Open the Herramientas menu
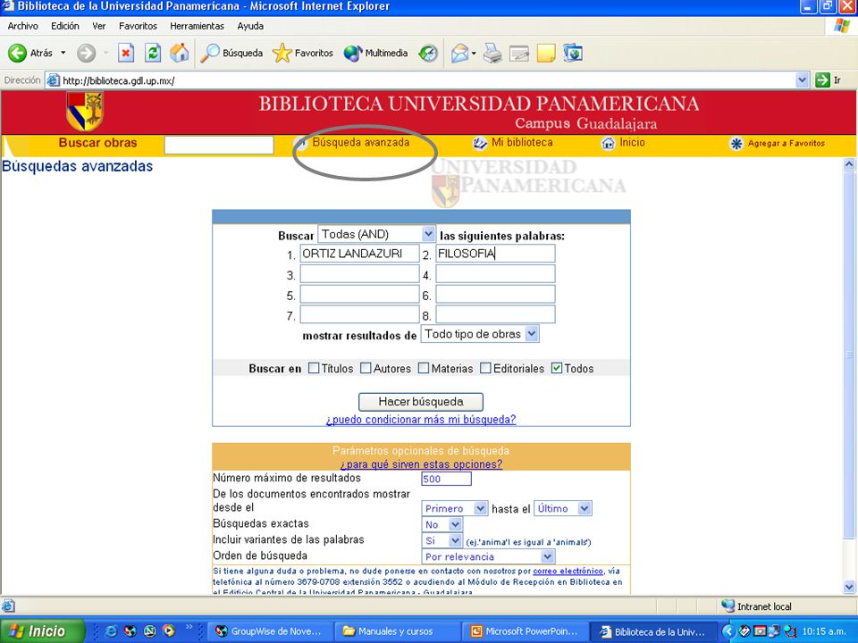The image size is (858, 643). [x=197, y=26]
